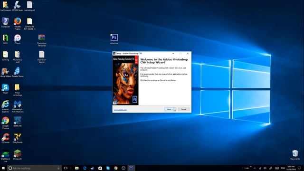
Task: Select the Dirty Bomb desktop shortcut
Action: 18,138
